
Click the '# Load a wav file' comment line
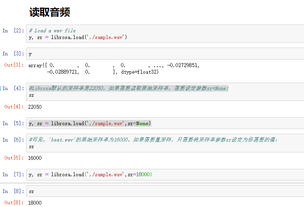pyautogui.click(x=52, y=30)
